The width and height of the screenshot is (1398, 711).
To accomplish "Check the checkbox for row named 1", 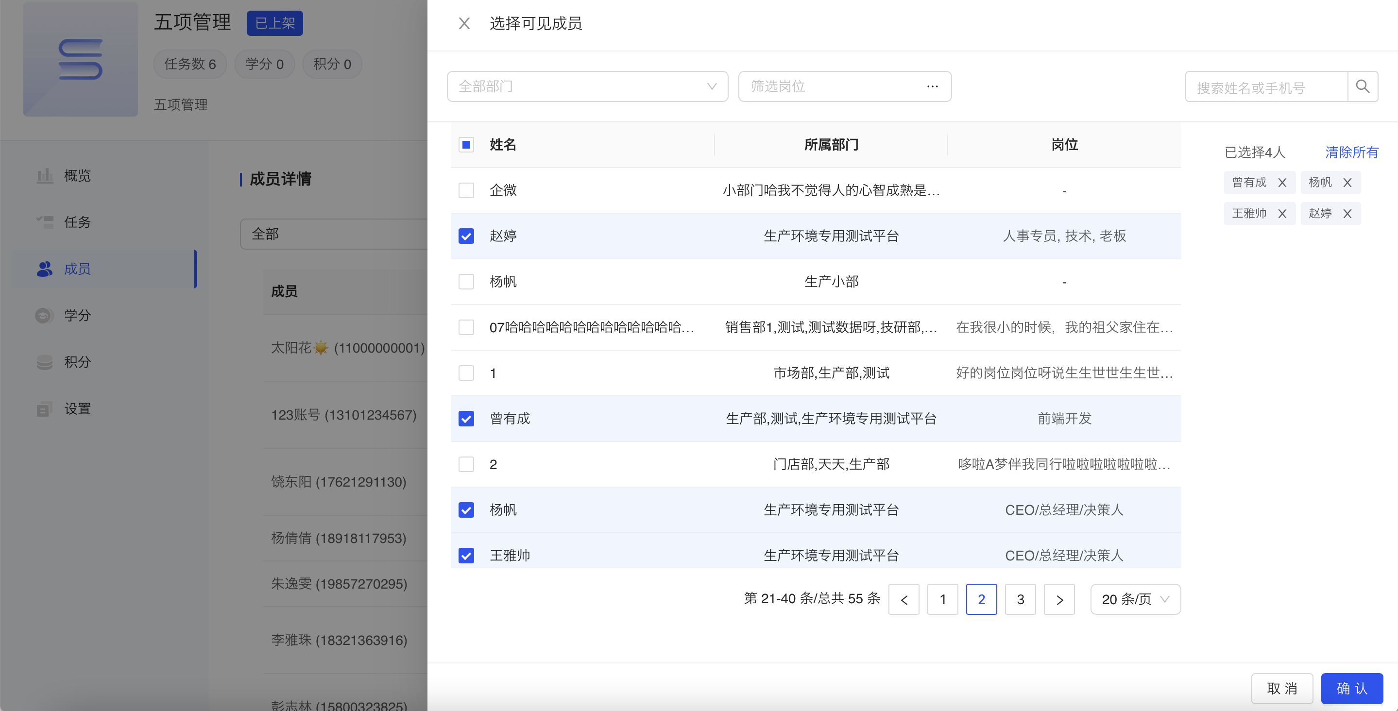I will pos(466,373).
